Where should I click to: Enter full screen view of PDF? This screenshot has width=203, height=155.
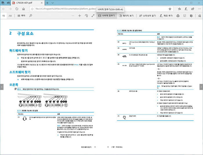(93, 16)
